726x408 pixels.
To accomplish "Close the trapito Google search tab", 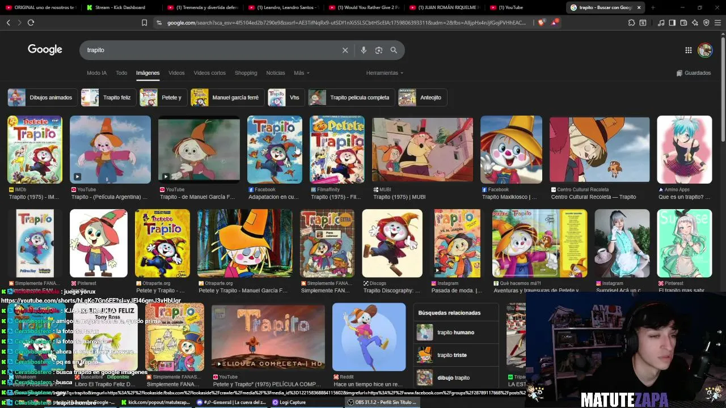I will pos(639,7).
